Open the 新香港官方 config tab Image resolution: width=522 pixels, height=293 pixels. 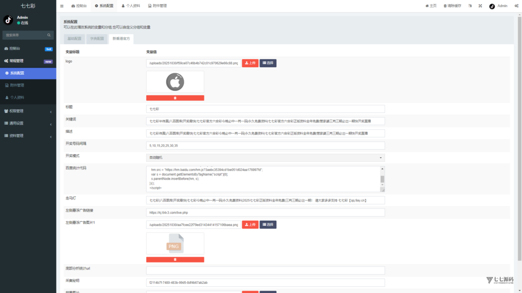pos(121,39)
